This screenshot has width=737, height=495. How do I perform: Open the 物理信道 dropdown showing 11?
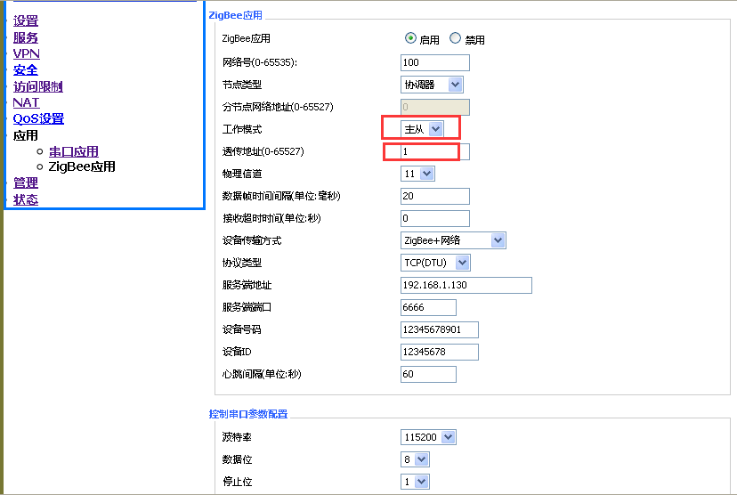(x=417, y=174)
